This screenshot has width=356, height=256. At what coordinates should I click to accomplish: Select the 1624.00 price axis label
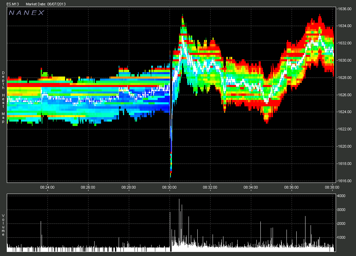pos(344,112)
